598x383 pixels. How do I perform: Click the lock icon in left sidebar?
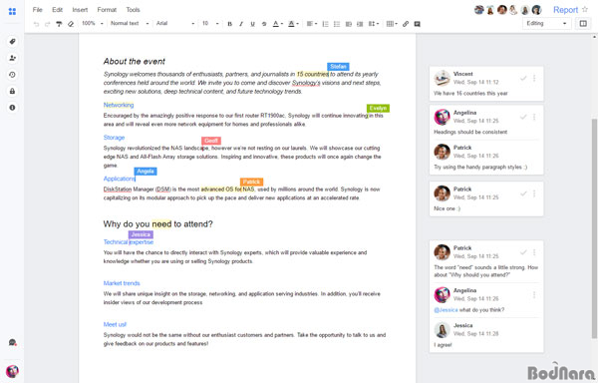(x=12, y=91)
